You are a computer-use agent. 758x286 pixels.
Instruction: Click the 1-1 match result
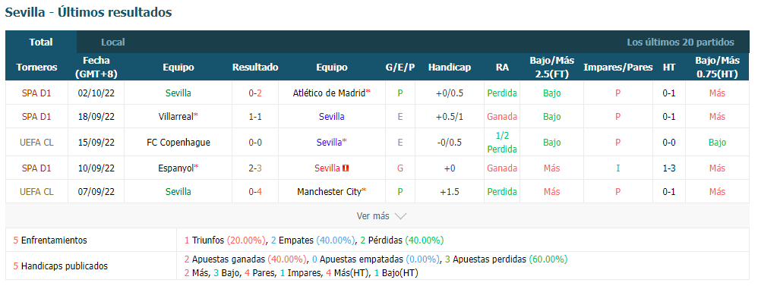click(x=255, y=116)
